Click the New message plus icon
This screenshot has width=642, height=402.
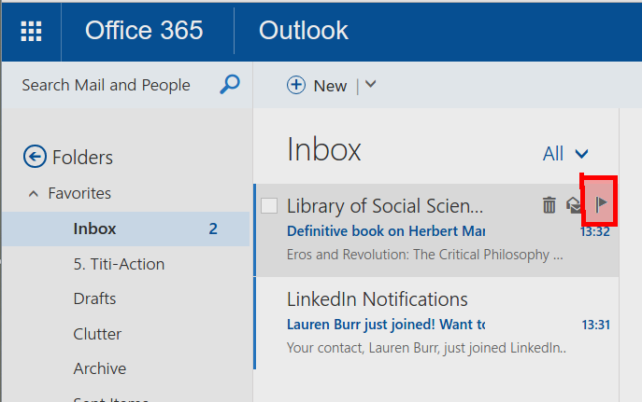tap(296, 85)
